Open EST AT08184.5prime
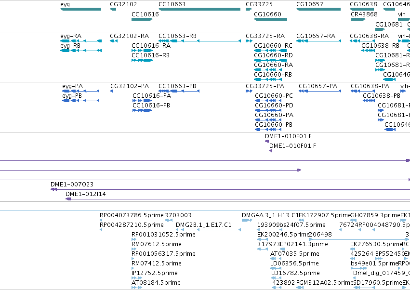The image size is (410, 290). pyautogui.click(x=156, y=283)
